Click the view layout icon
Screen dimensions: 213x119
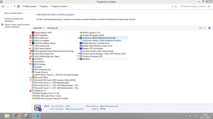[x=200, y=28]
